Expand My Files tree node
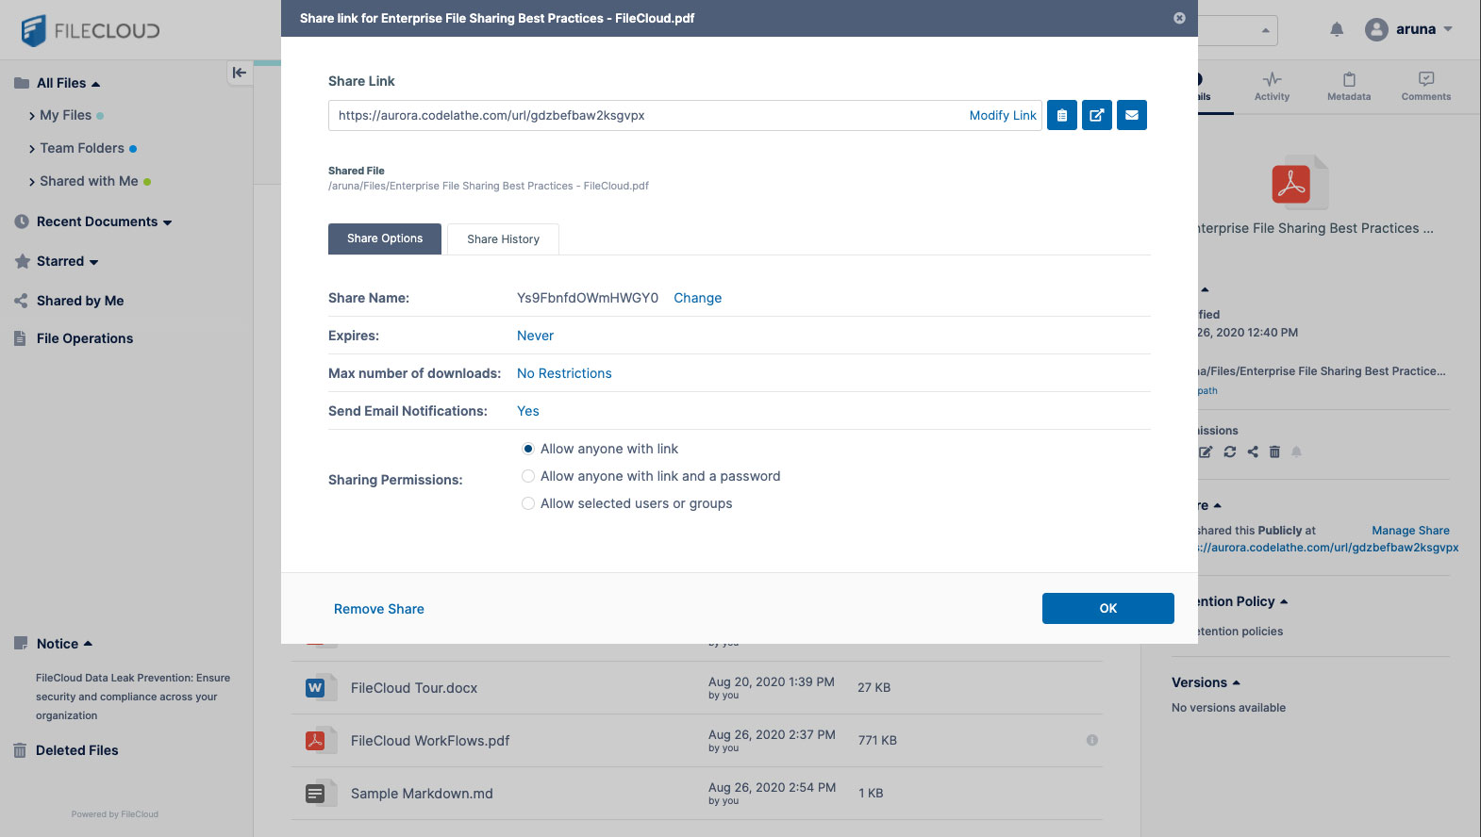The height and width of the screenshot is (837, 1481). click(x=32, y=116)
